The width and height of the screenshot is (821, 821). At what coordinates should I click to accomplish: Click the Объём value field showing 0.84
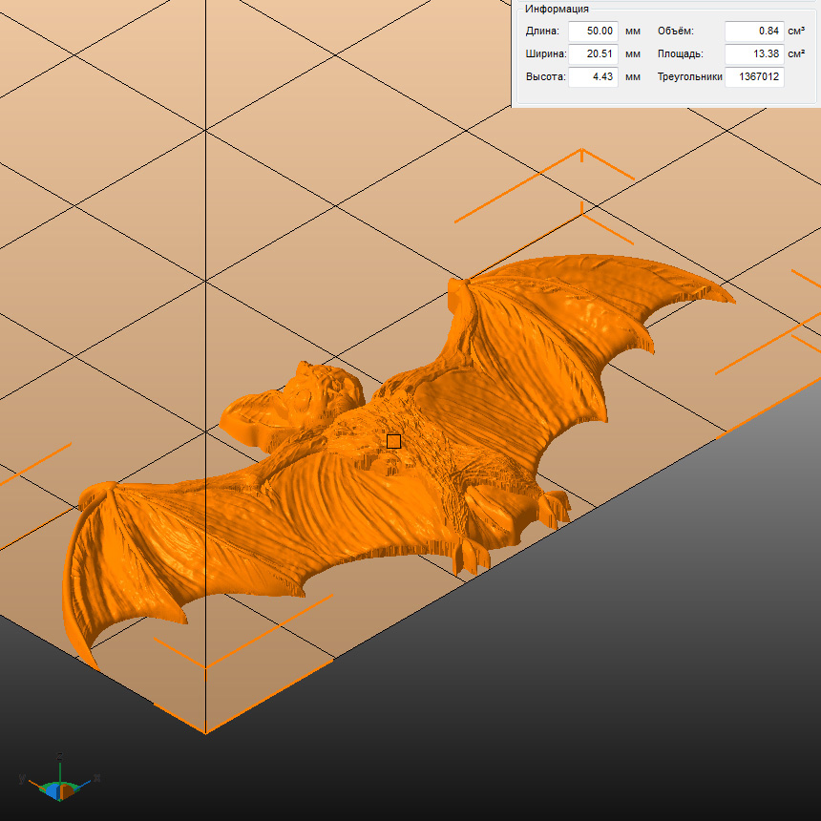pyautogui.click(x=753, y=31)
